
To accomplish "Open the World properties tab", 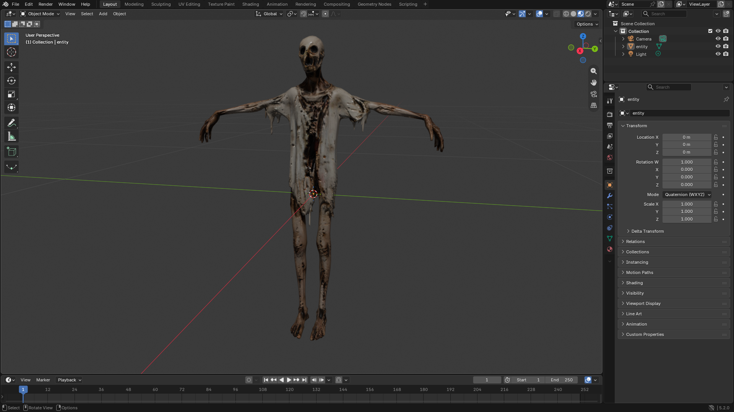I will pos(610,157).
